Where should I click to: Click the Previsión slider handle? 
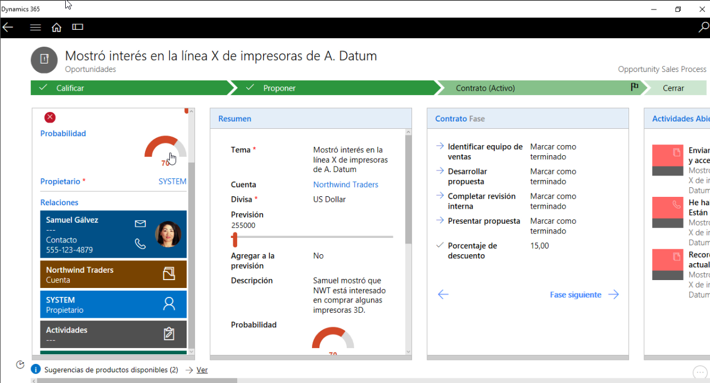234,239
